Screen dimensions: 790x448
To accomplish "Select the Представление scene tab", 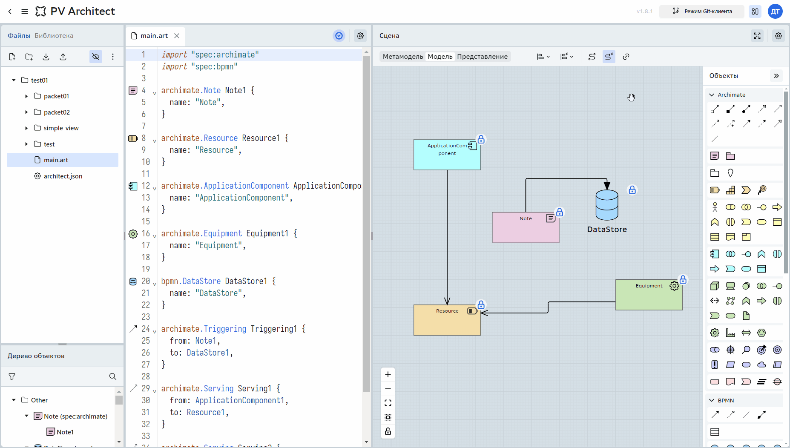I will (x=482, y=57).
